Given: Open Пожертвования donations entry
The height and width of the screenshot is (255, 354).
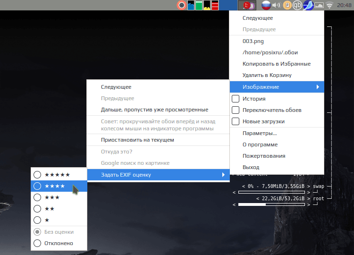Looking at the screenshot, I should click(x=277, y=156).
